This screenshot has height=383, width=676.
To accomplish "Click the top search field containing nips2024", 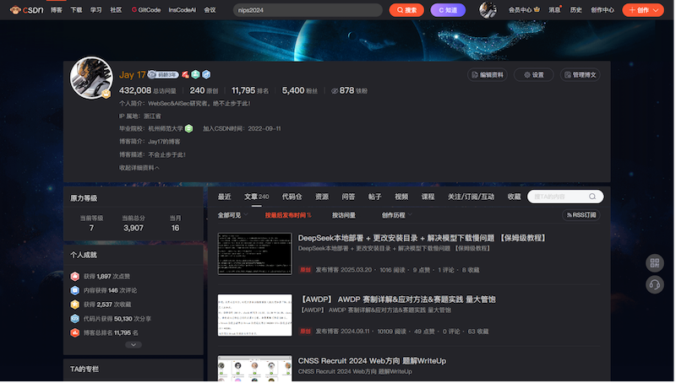I will [x=308, y=10].
